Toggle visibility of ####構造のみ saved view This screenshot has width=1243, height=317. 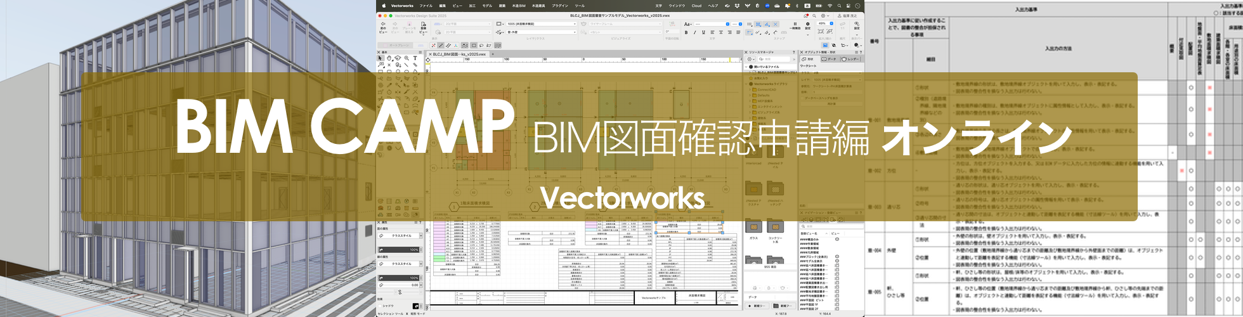(837, 239)
